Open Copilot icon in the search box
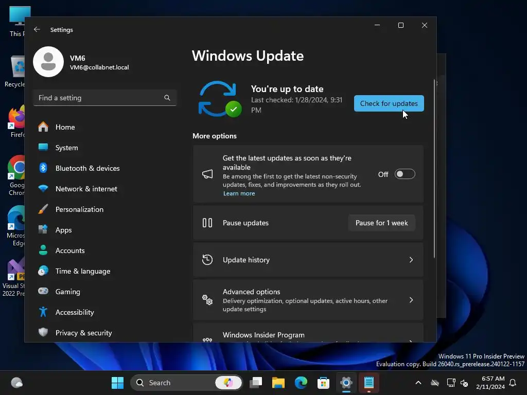Screen dimensions: 527x395 [229, 383]
